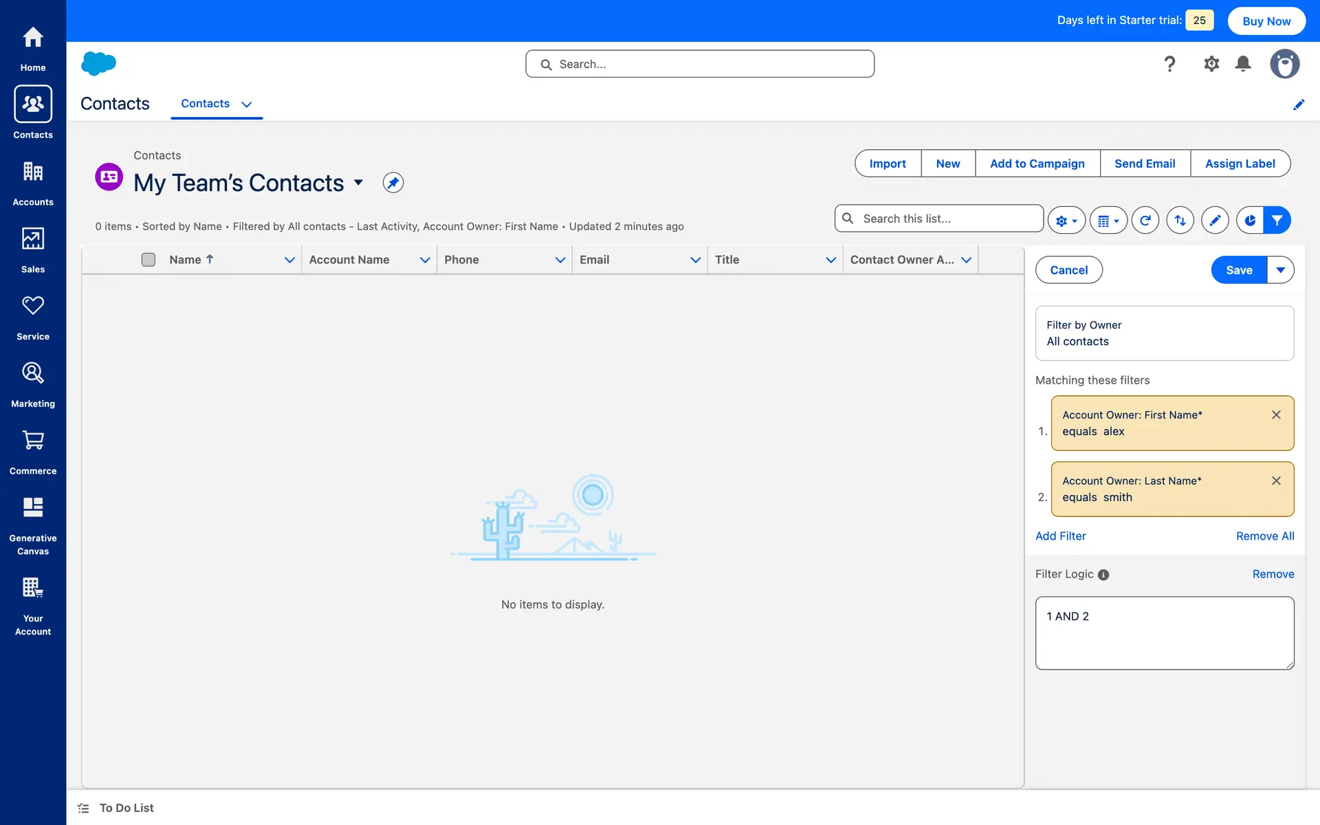Open the list view selector dropdown
This screenshot has height=825, width=1320.
coord(358,183)
